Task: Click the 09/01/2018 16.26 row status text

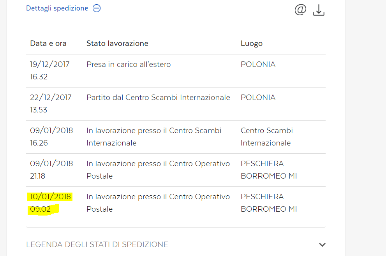Action: click(x=154, y=137)
